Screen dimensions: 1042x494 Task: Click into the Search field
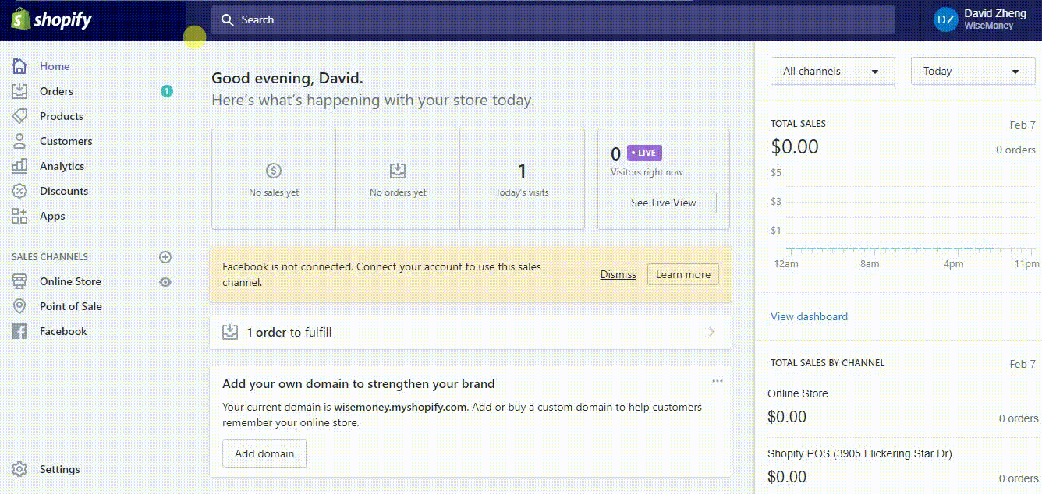[553, 19]
